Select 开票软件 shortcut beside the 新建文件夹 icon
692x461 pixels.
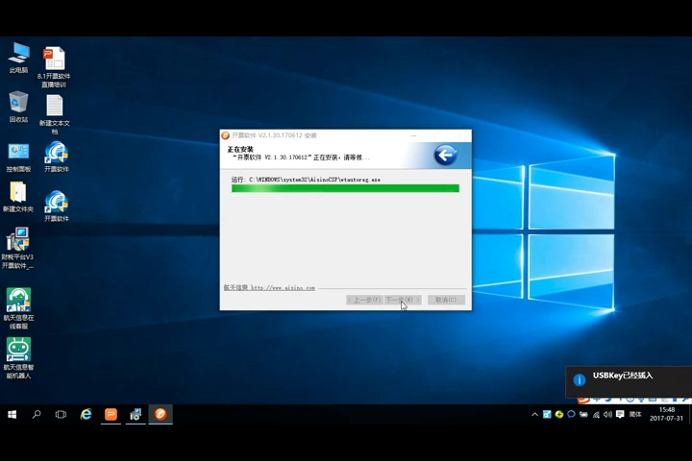[57, 206]
